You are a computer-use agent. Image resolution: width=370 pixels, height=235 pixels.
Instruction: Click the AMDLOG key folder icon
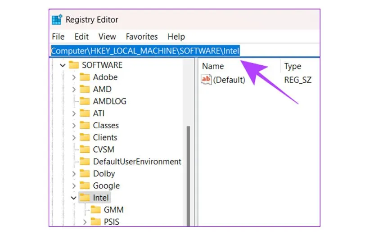point(85,101)
